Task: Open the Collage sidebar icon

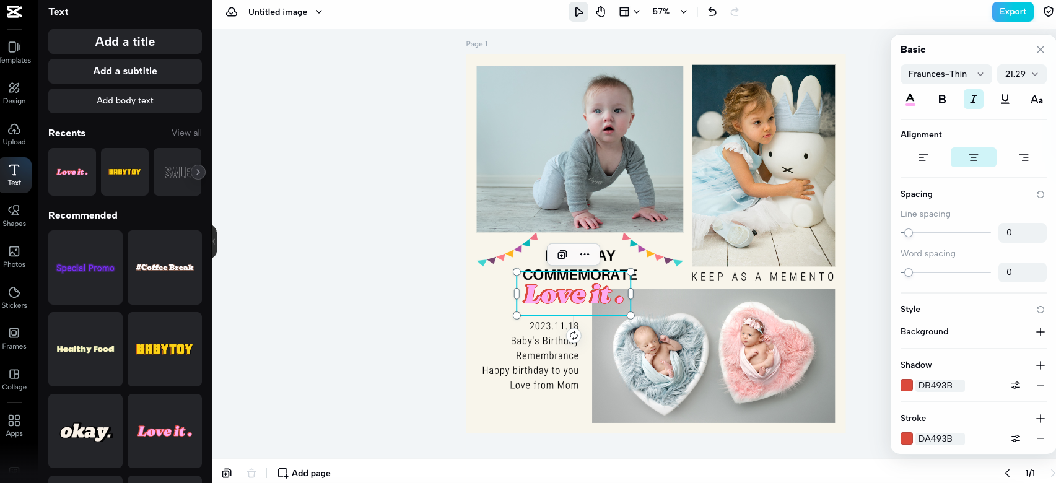Action: (x=14, y=379)
